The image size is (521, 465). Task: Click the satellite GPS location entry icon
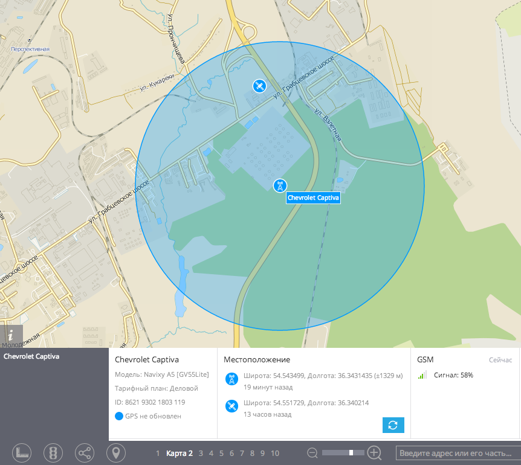231,406
